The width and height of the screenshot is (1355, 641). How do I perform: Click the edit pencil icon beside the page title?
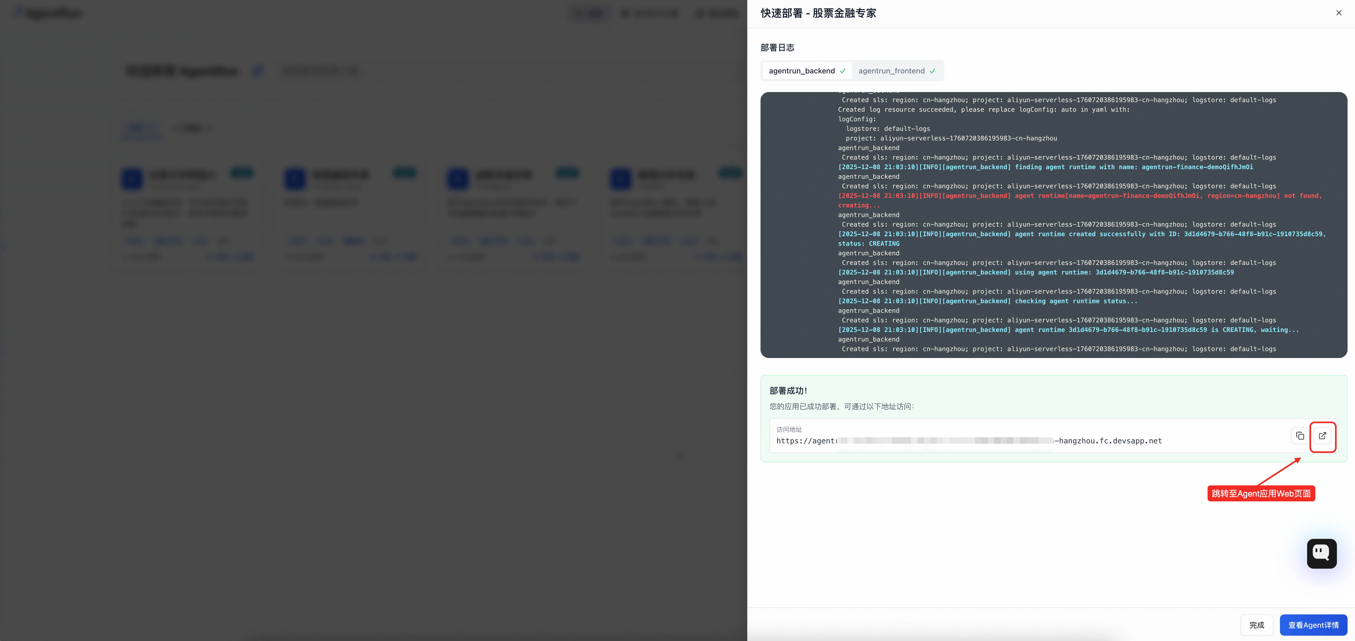pyautogui.click(x=257, y=70)
